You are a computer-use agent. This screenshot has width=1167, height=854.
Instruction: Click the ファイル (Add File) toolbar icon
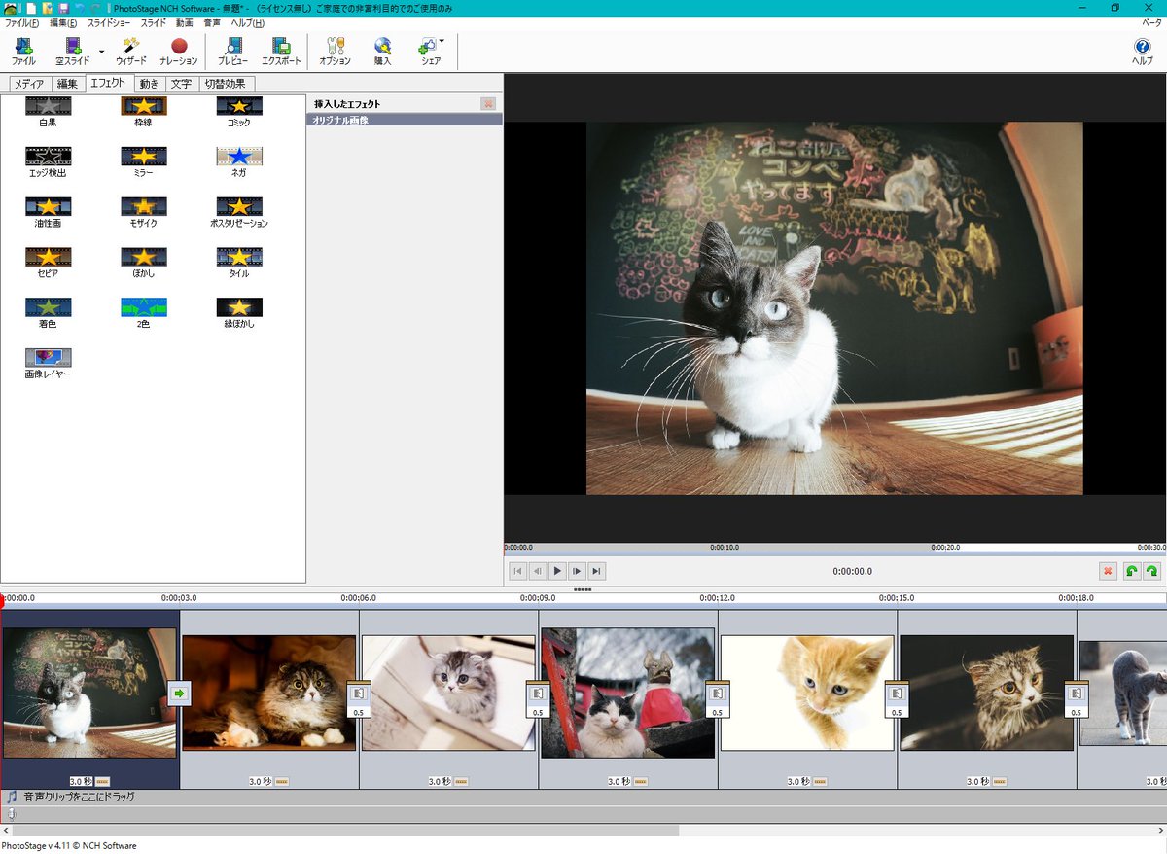(23, 51)
